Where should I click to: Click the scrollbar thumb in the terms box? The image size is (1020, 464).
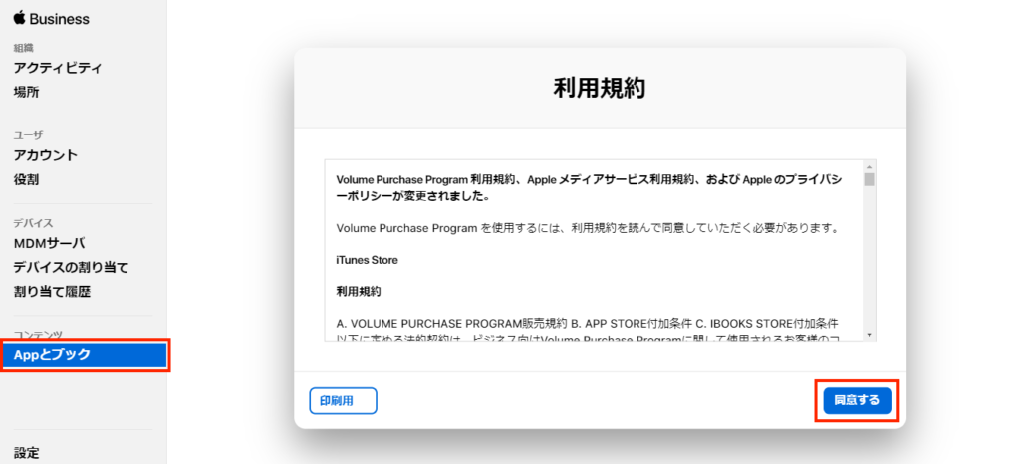tap(870, 180)
